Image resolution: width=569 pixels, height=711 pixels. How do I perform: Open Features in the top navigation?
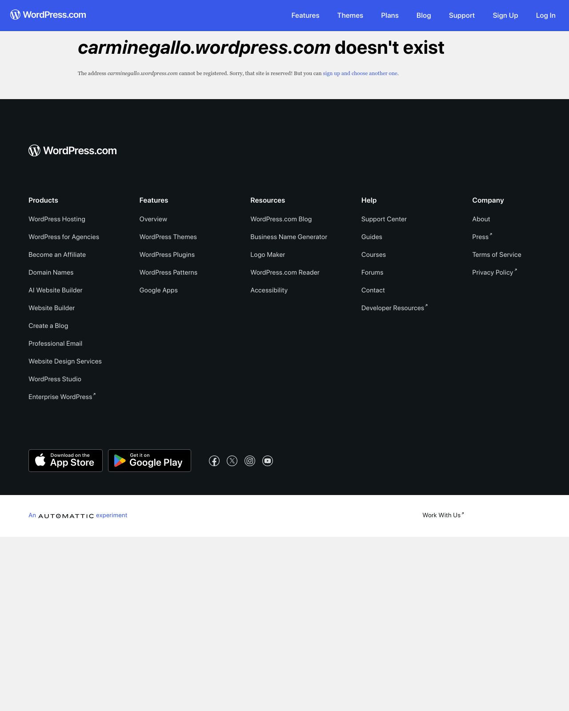pyautogui.click(x=305, y=16)
